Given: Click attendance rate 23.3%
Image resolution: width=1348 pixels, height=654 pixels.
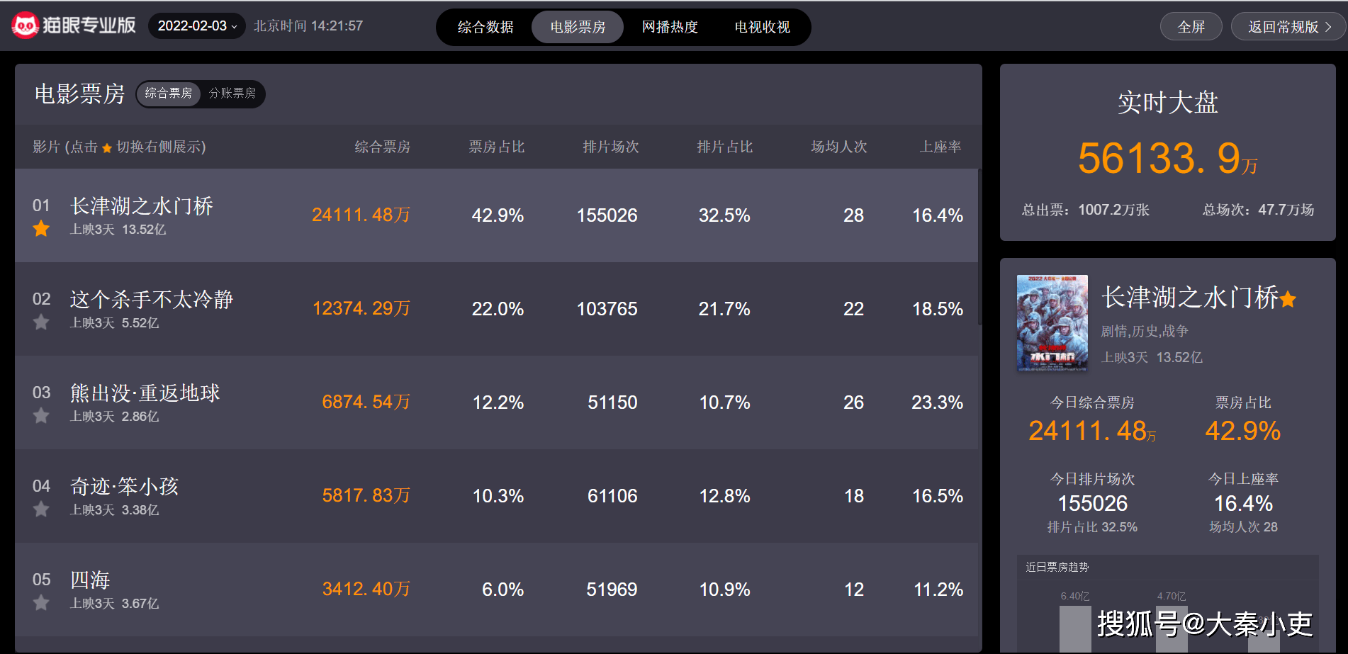Looking at the screenshot, I should pos(937,402).
